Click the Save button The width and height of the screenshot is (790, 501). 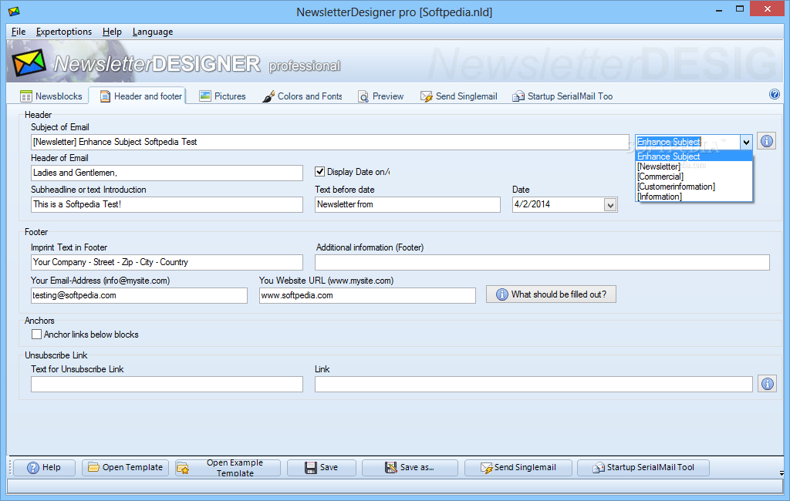coord(322,468)
